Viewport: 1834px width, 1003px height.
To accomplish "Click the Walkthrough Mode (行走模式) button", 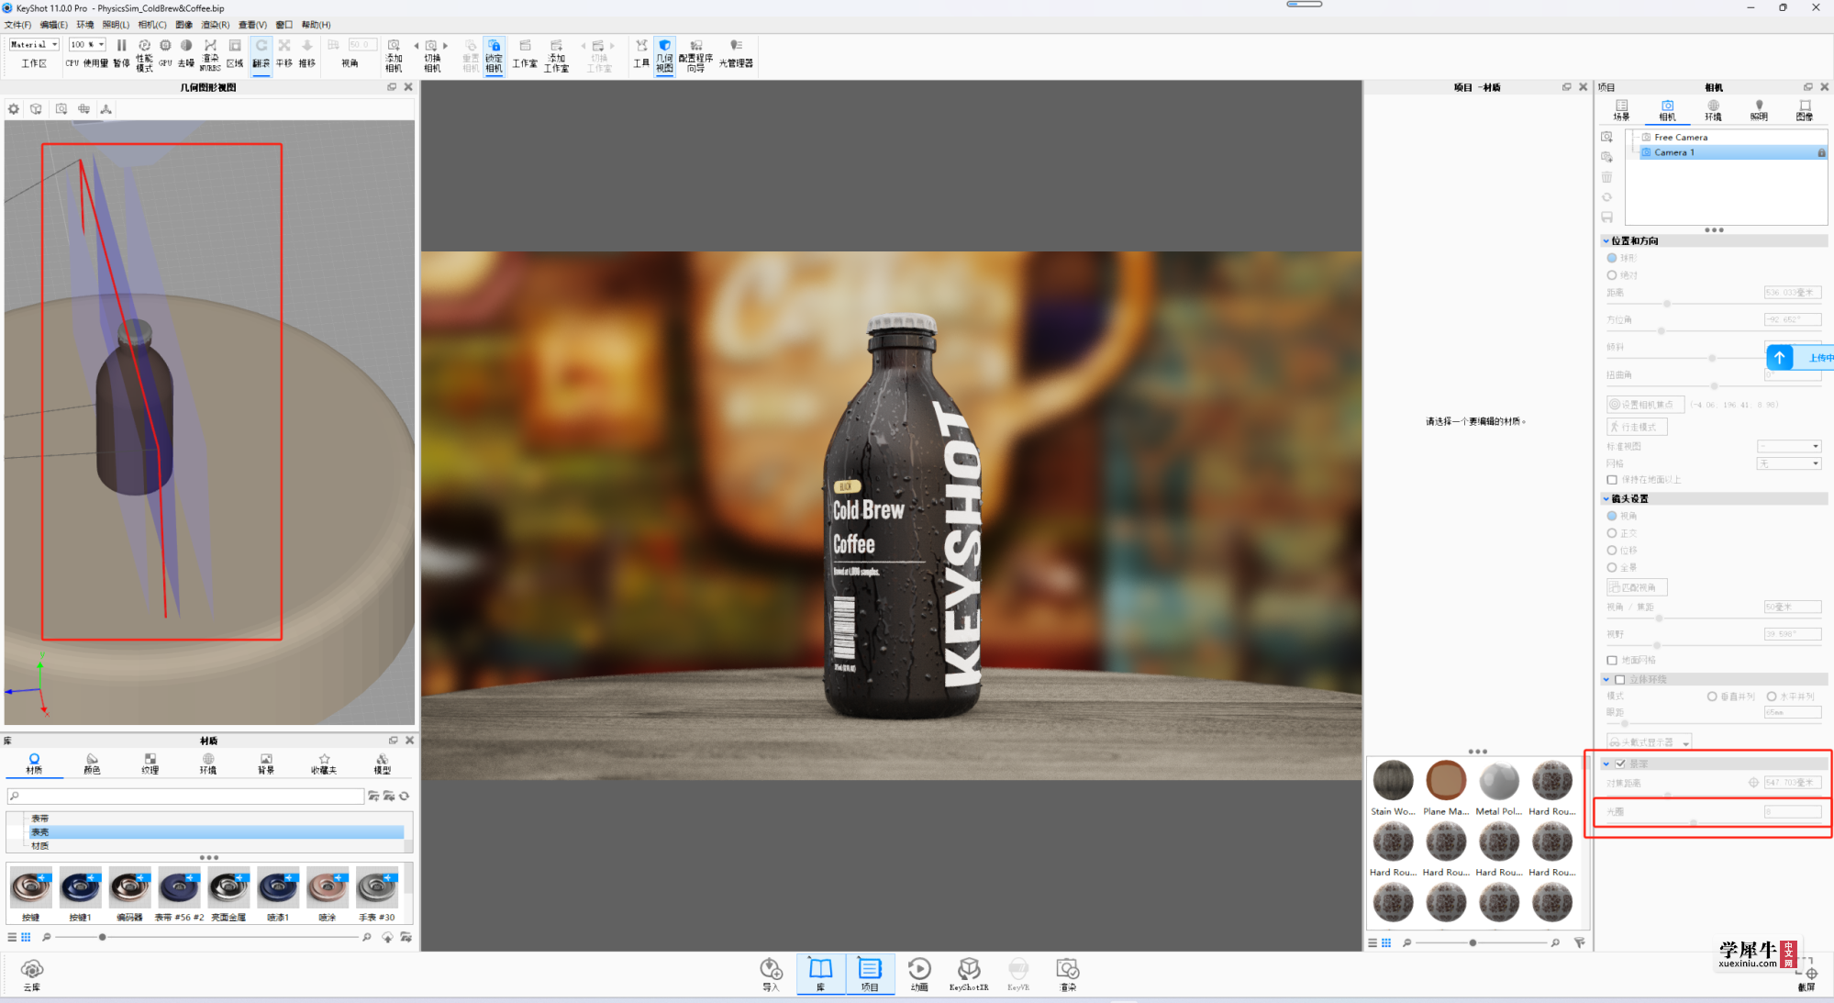I will [1637, 427].
